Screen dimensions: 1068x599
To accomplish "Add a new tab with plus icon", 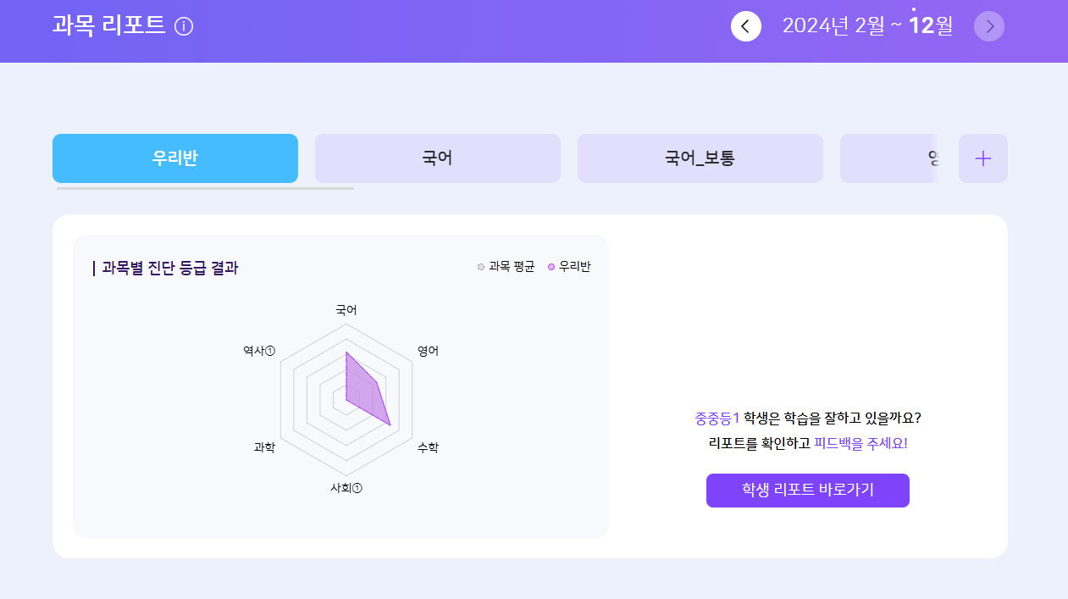I will (x=982, y=158).
